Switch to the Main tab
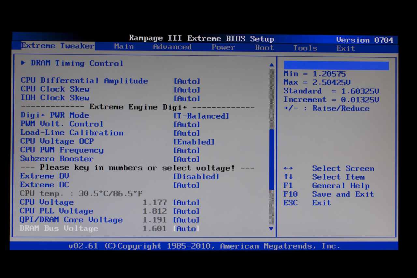Viewport: 417px width, 278px height. coord(124,46)
